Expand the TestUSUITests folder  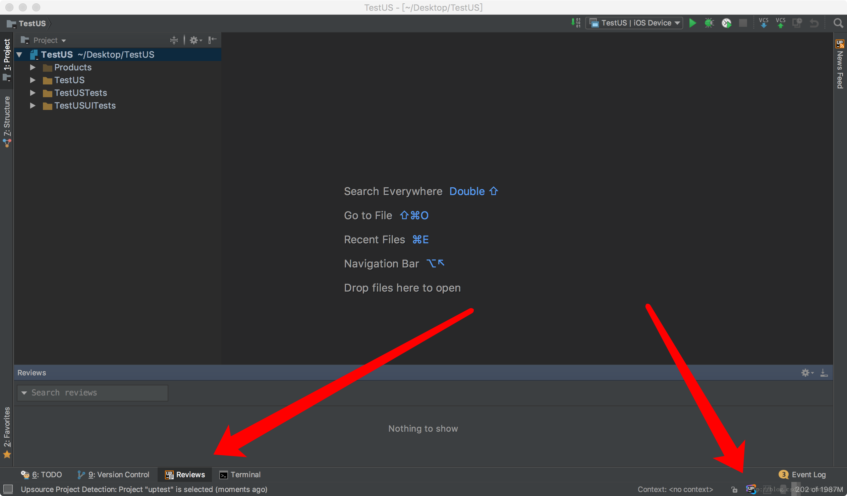tap(33, 106)
